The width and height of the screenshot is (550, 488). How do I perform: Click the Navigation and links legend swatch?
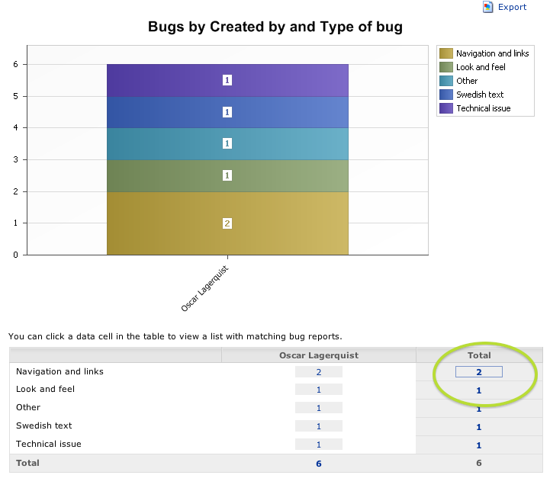(x=446, y=53)
